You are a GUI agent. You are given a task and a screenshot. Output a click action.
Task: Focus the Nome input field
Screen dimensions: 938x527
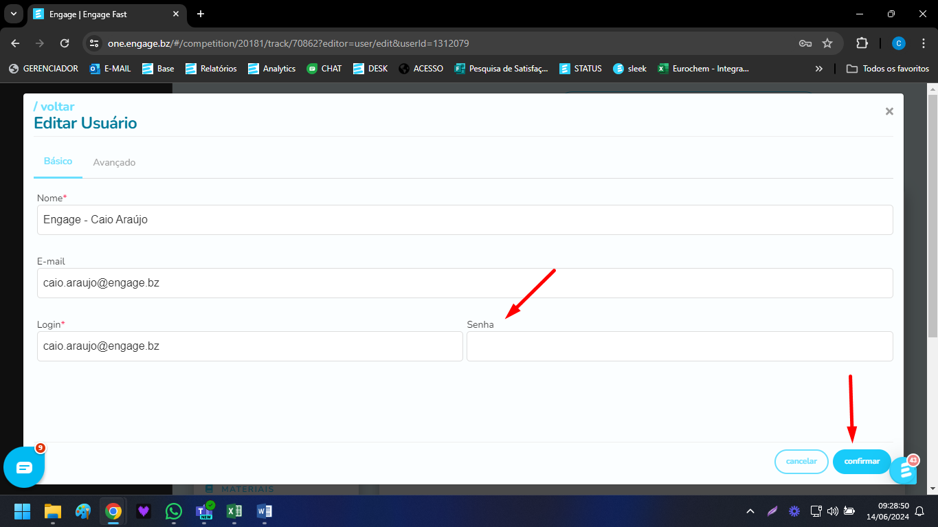(465, 220)
